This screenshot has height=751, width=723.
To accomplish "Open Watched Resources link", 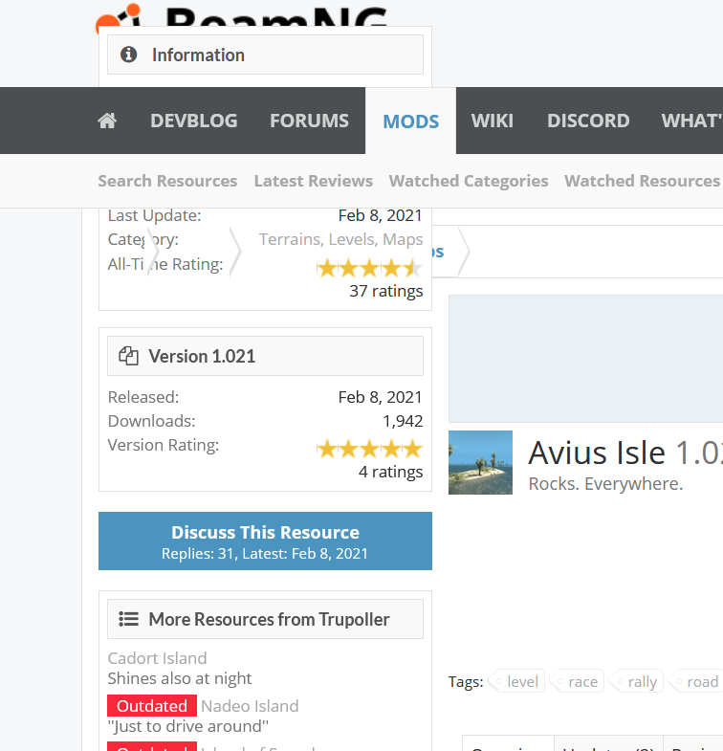I will [642, 181].
